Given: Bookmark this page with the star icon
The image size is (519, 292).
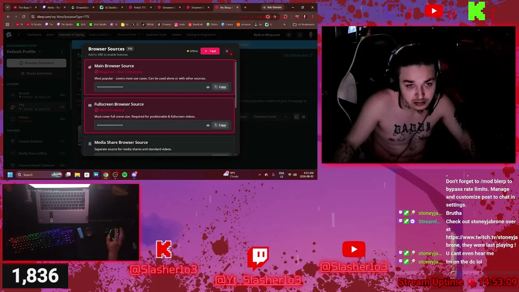Looking at the screenshot, I should point(275,17).
